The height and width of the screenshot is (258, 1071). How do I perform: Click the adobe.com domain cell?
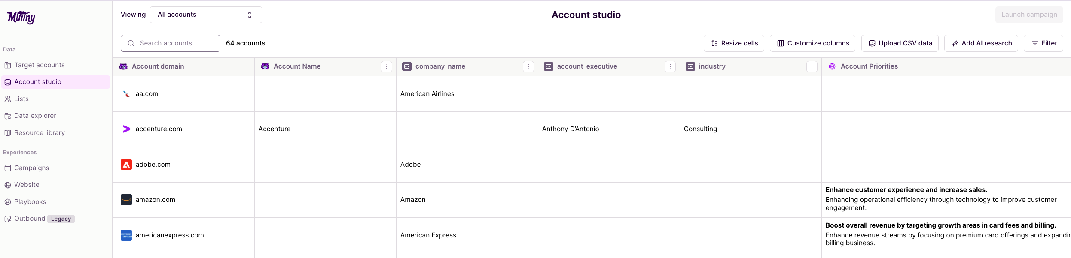click(183, 165)
